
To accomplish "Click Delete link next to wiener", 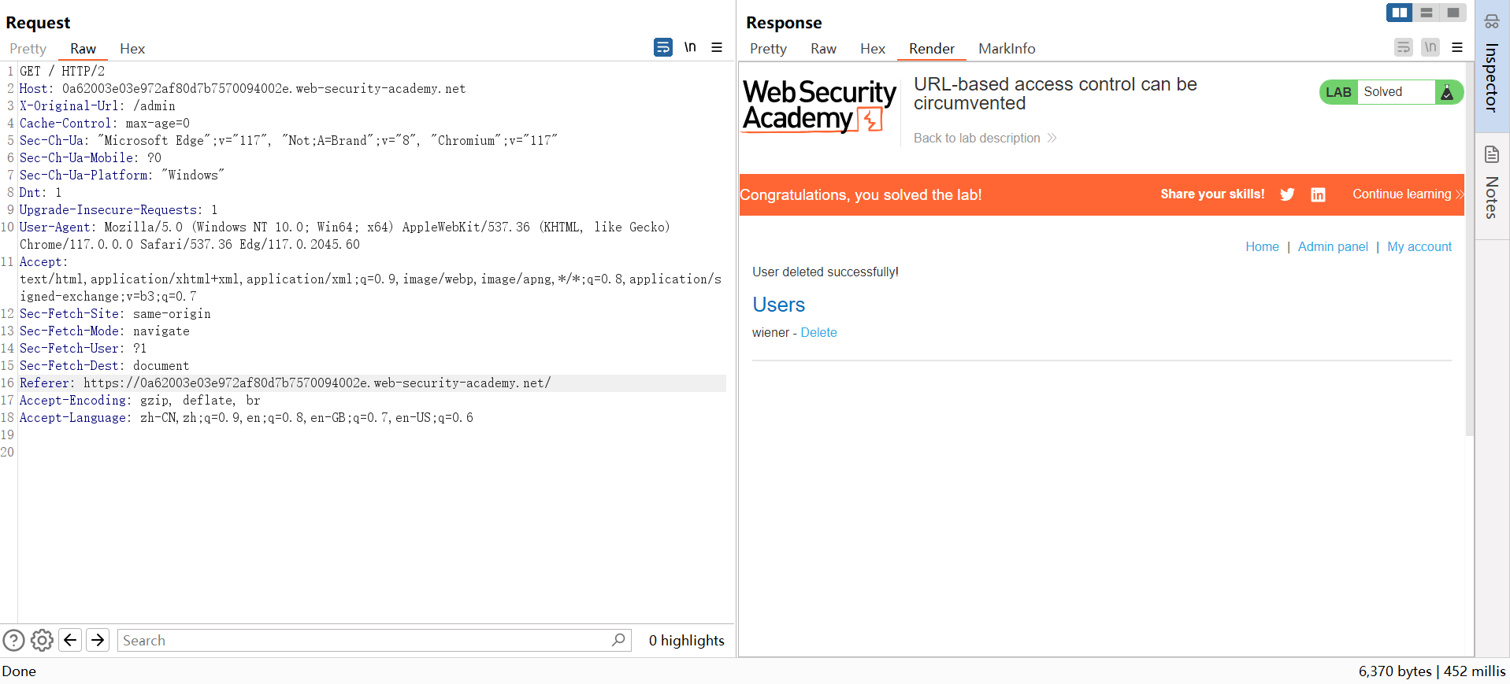I will coord(818,333).
